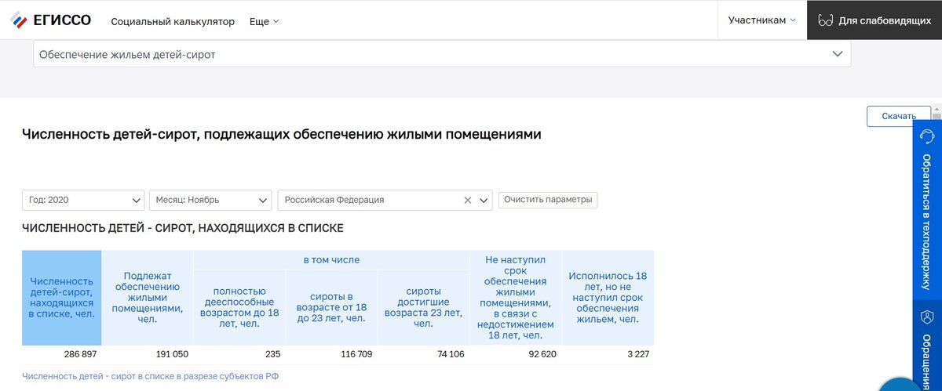Click the shield icon on the side panel
Image resolution: width=942 pixels, height=391 pixels.
[927, 317]
